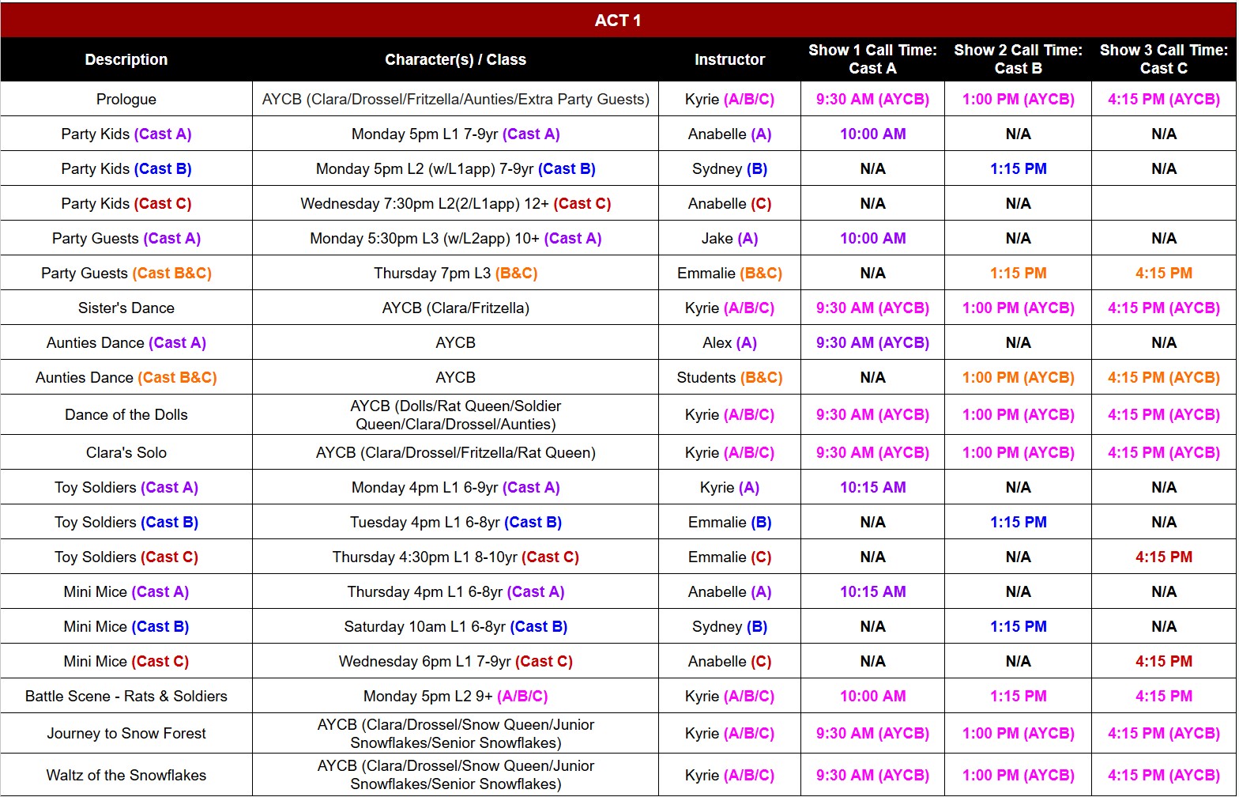Select the Instructor column header
Screen dimensions: 1239x797
tap(729, 59)
